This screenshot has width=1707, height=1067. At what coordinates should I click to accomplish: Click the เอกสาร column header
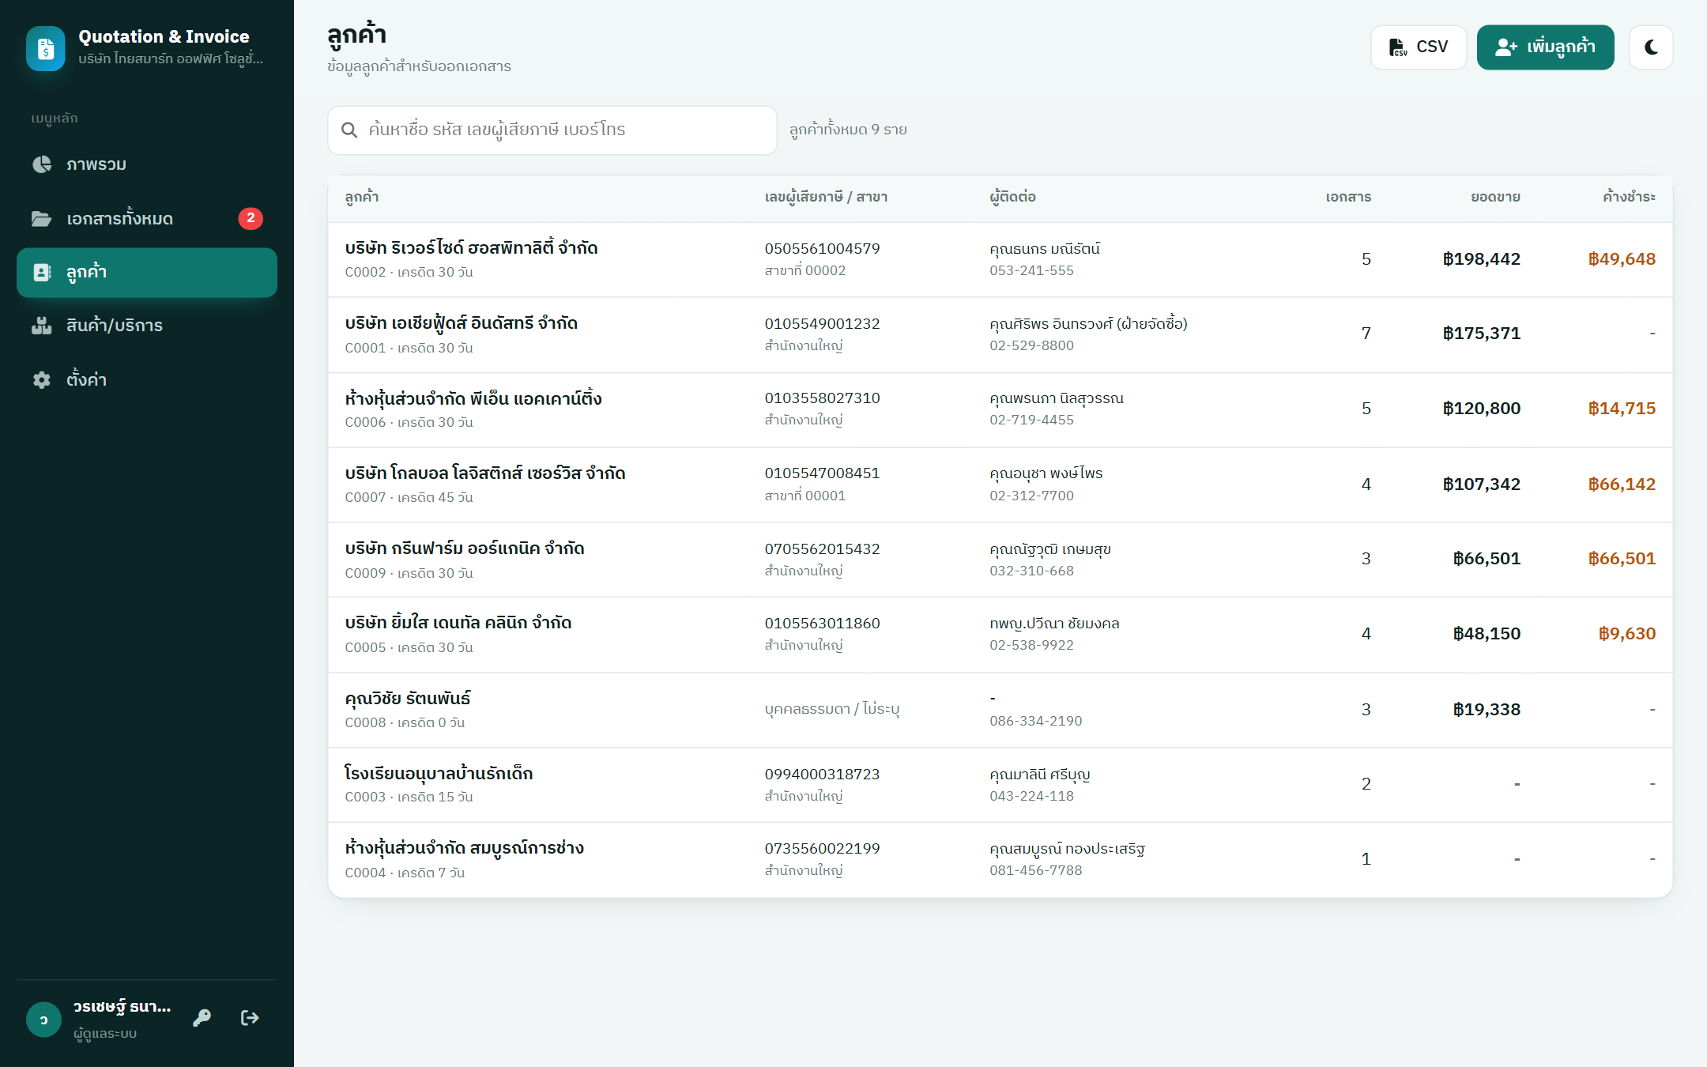tap(1348, 197)
